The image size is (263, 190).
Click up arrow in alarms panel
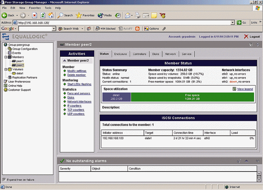coord(246,161)
